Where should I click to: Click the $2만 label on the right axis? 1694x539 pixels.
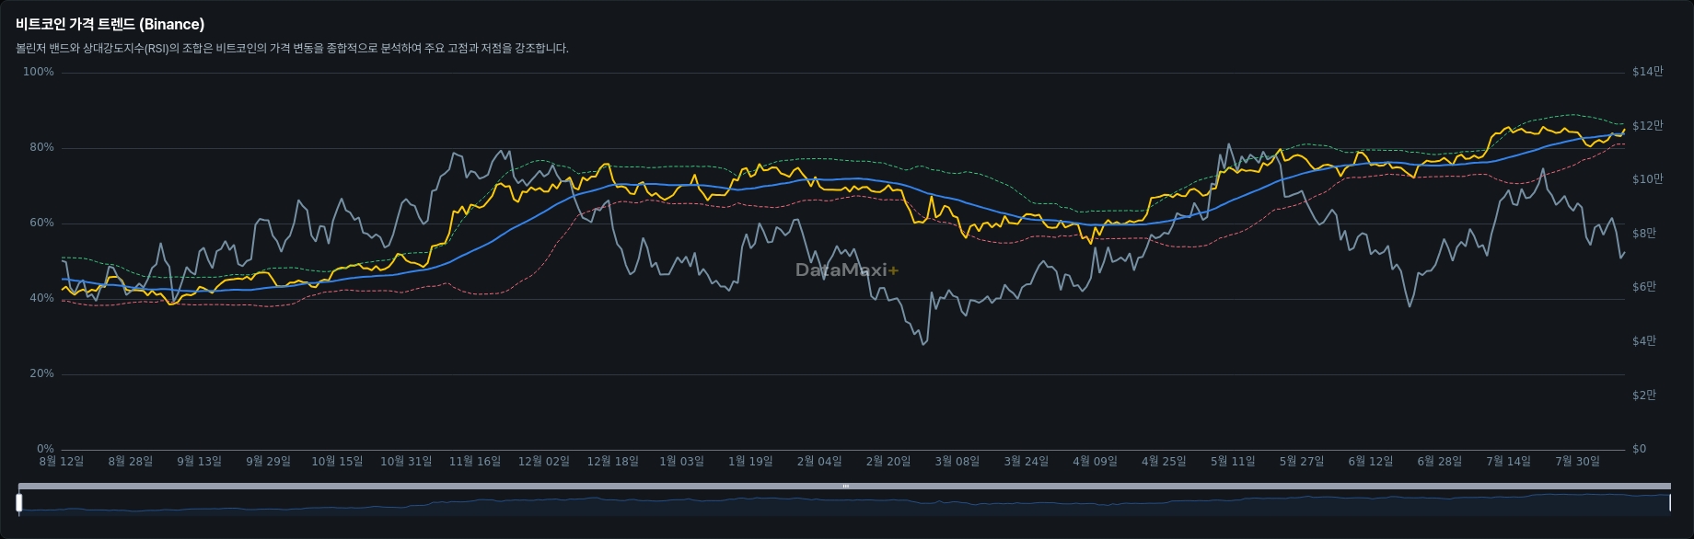[1644, 396]
